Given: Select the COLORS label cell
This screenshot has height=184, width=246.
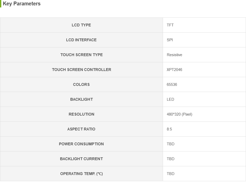Looking at the screenshot, I should (x=81, y=85).
